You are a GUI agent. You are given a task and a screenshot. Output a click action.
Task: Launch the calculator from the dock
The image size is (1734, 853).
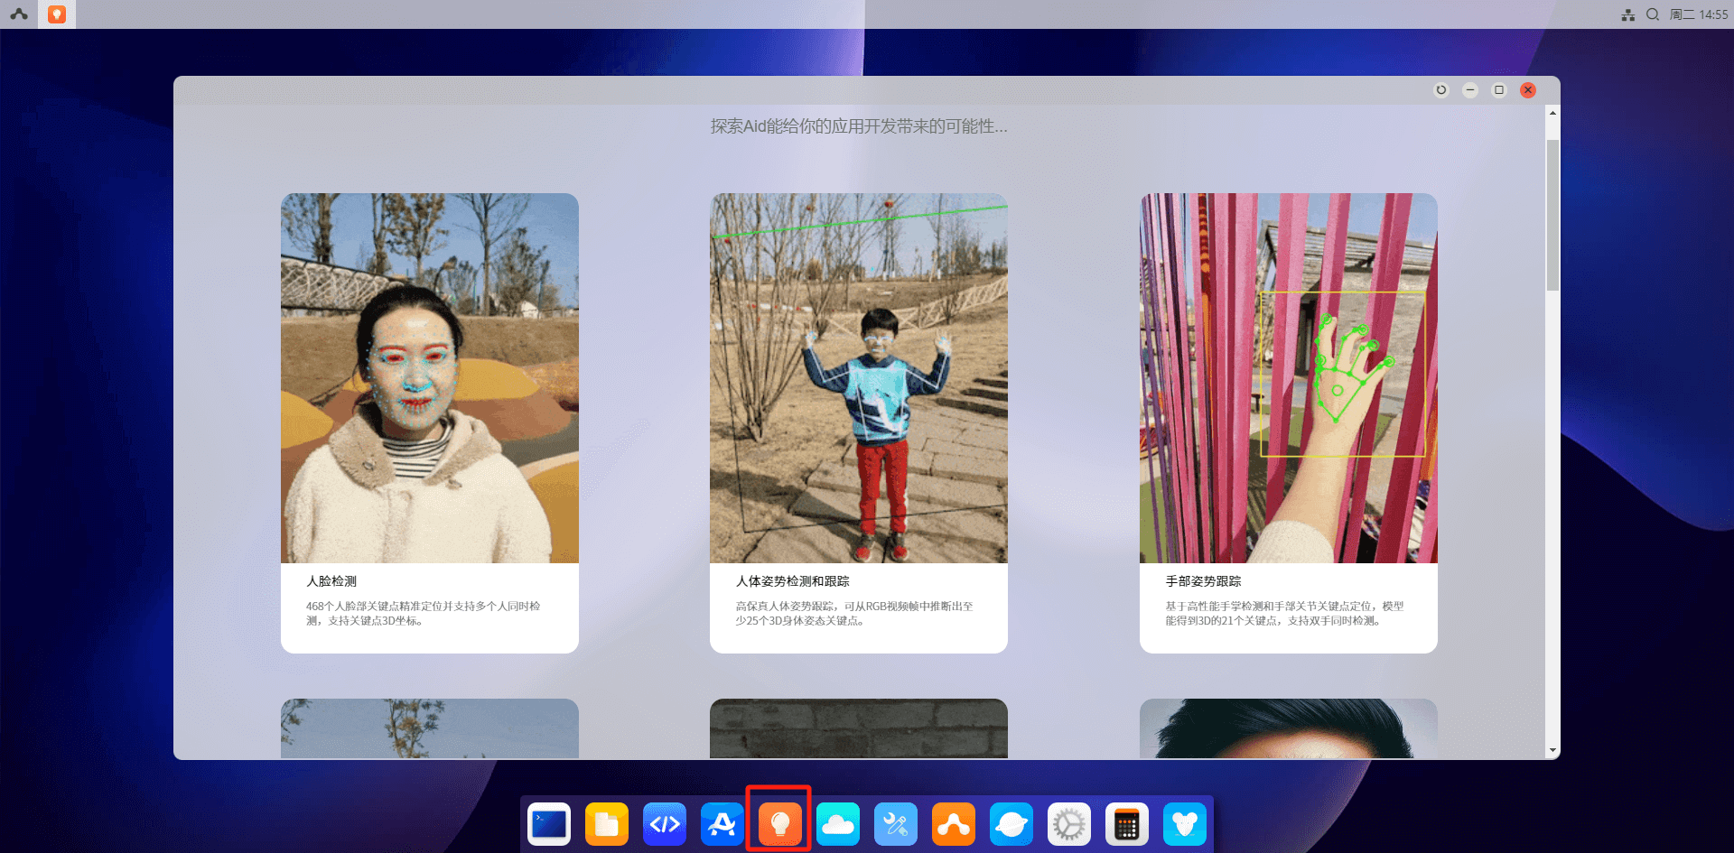(x=1127, y=824)
